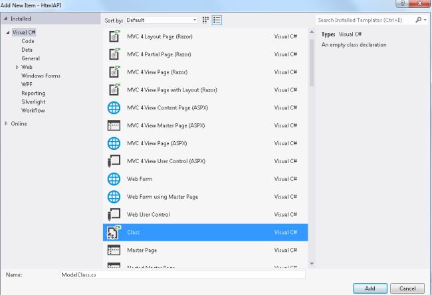
Task: Select the MVC 4 View Content Page icon
Action: pos(114,107)
